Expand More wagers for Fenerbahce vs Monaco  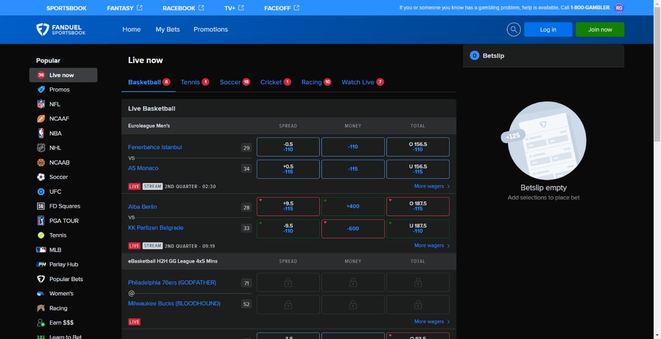(x=432, y=186)
